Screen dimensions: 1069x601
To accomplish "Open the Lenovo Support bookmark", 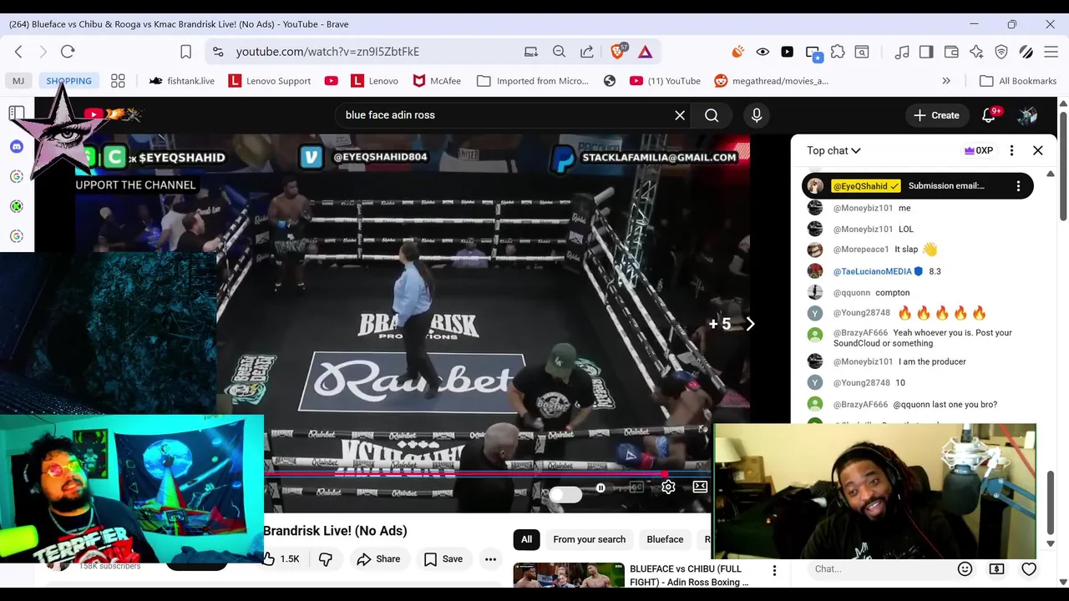I will click(x=270, y=81).
